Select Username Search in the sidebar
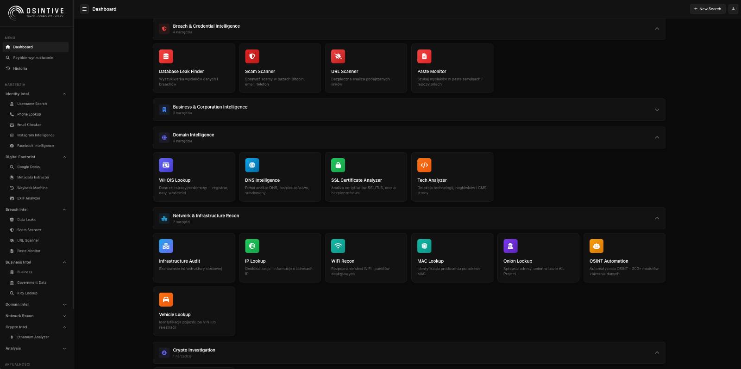The image size is (741, 369). tap(38, 104)
